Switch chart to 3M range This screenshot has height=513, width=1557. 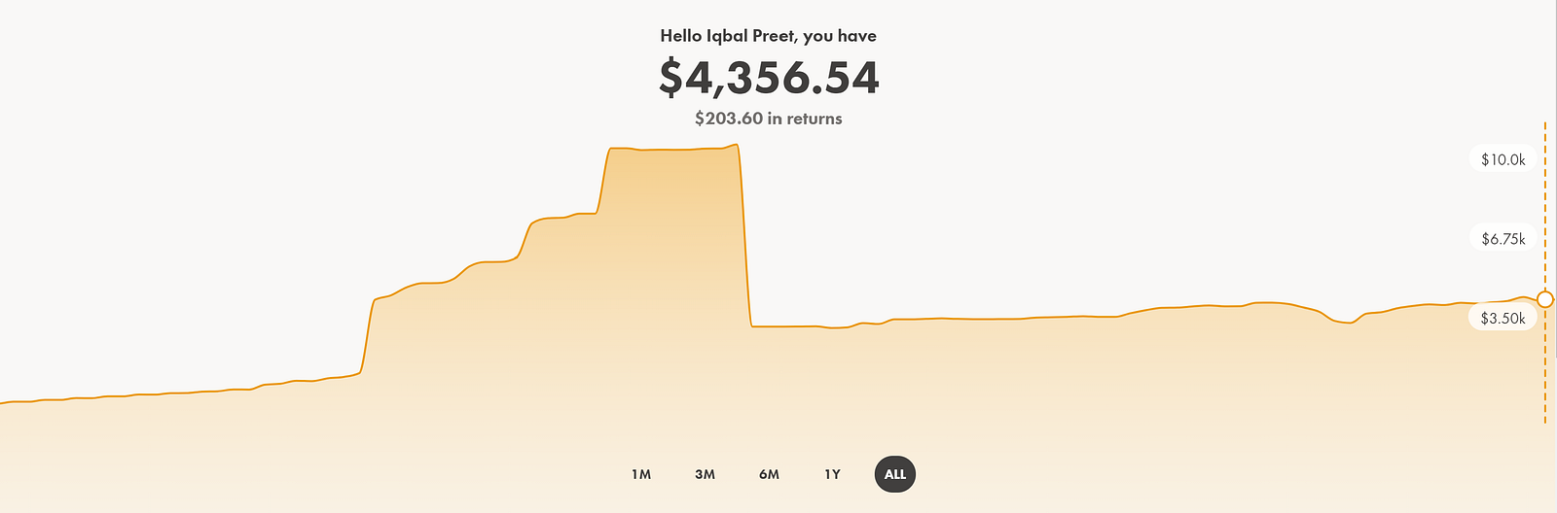(705, 474)
